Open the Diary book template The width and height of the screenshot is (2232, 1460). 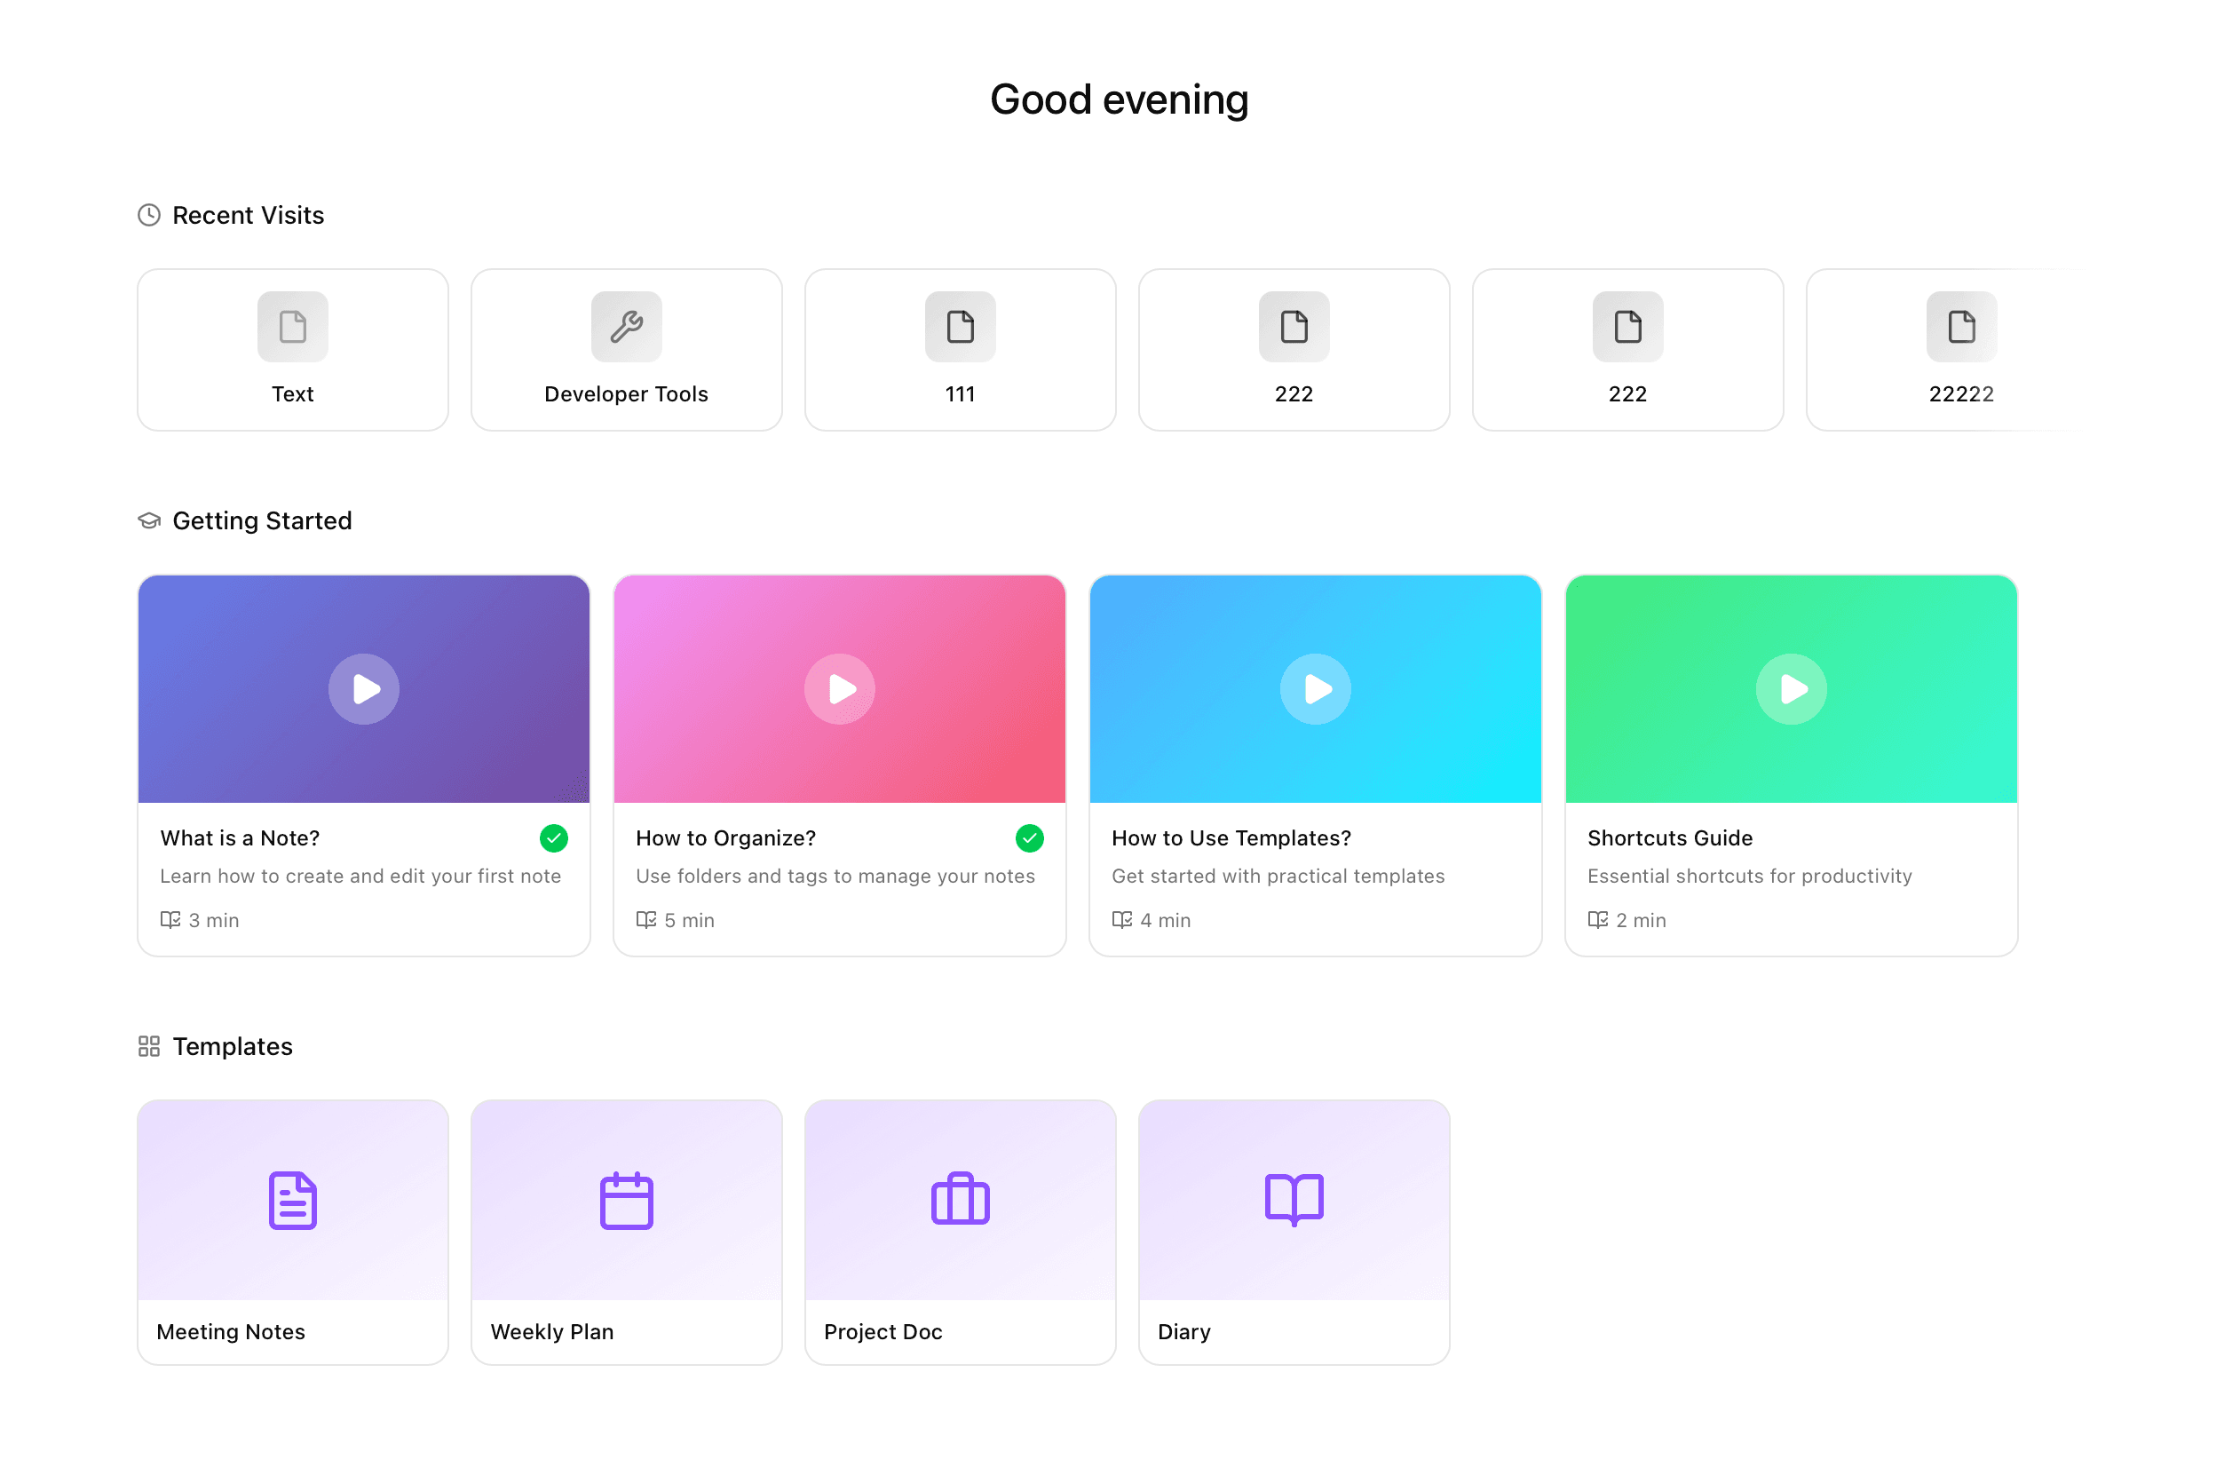click(x=1294, y=1230)
